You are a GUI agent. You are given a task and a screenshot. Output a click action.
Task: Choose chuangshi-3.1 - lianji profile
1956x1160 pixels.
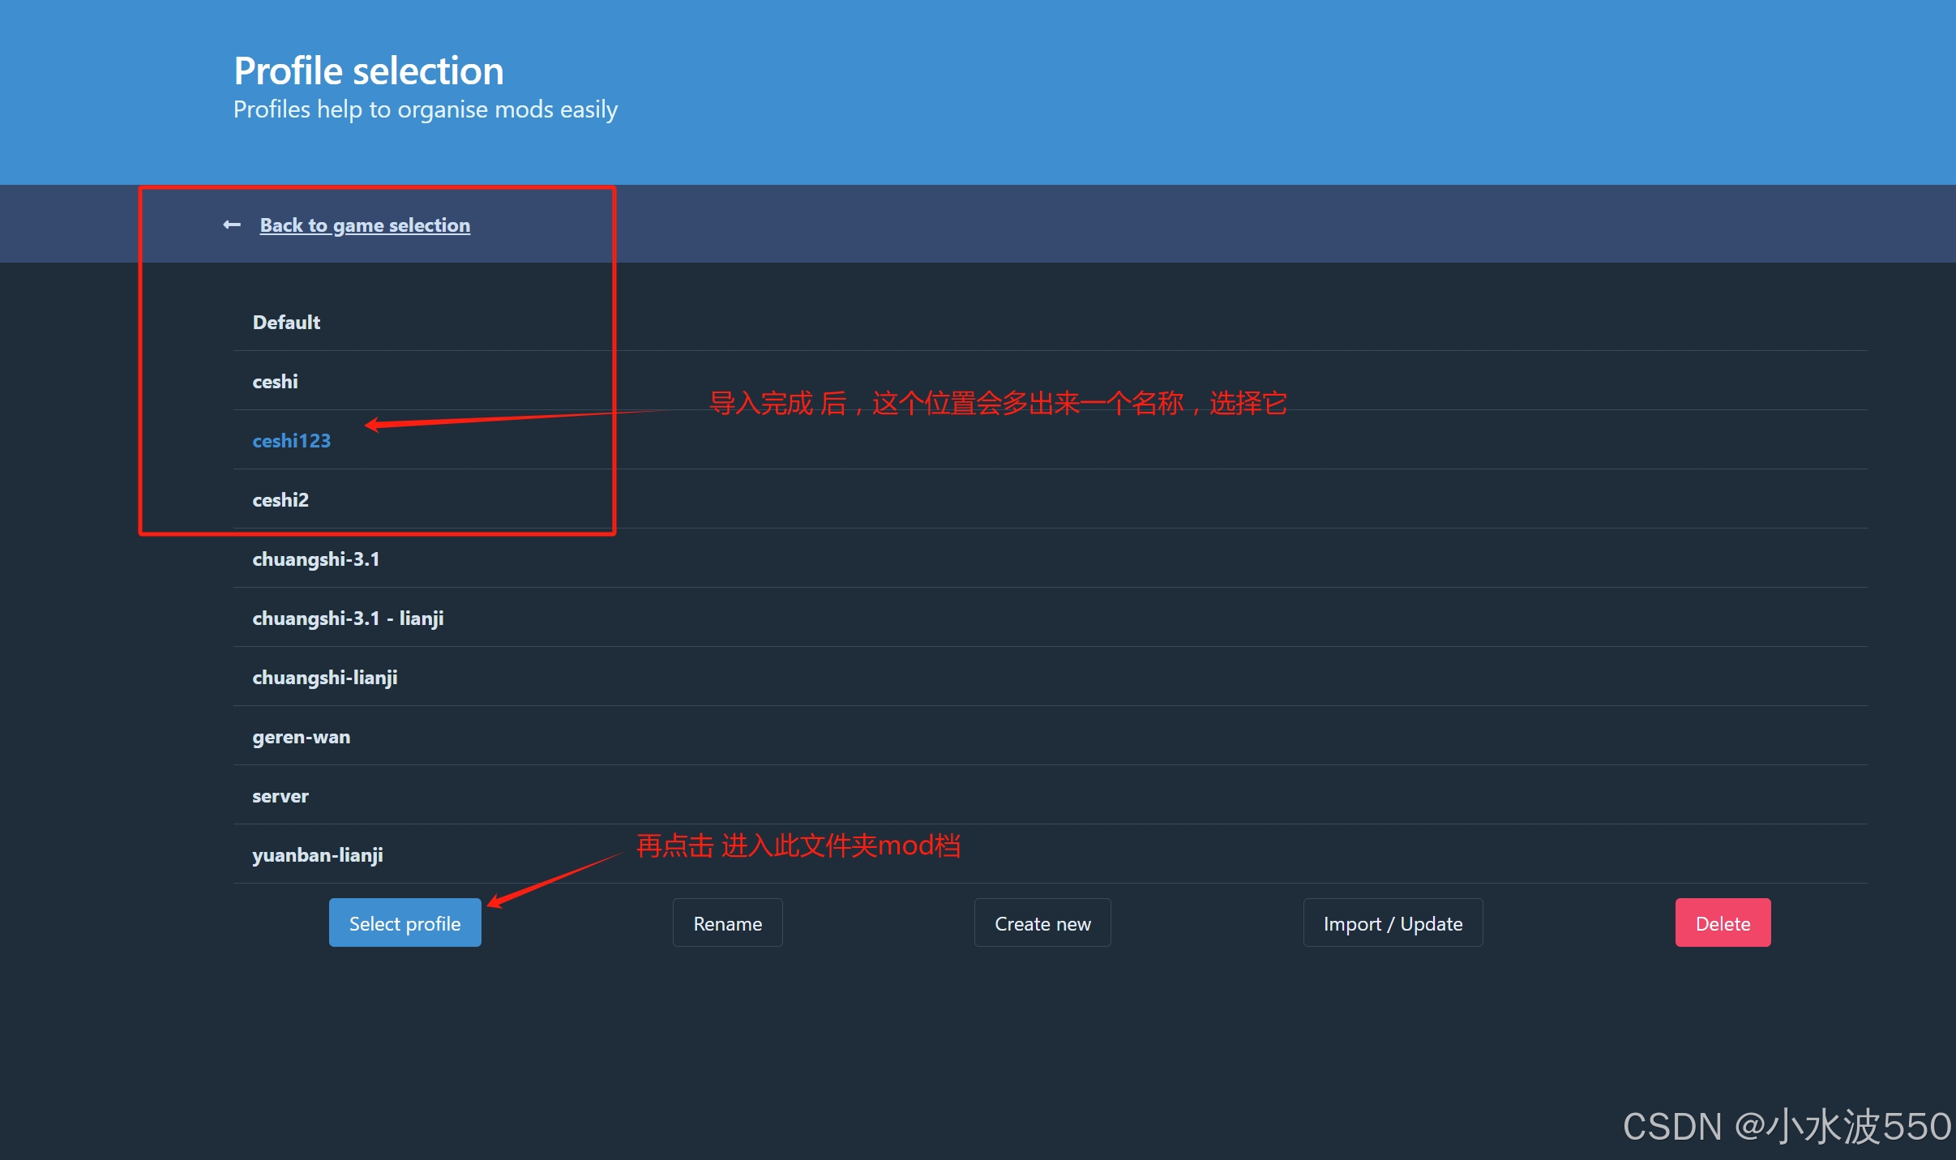pos(348,618)
